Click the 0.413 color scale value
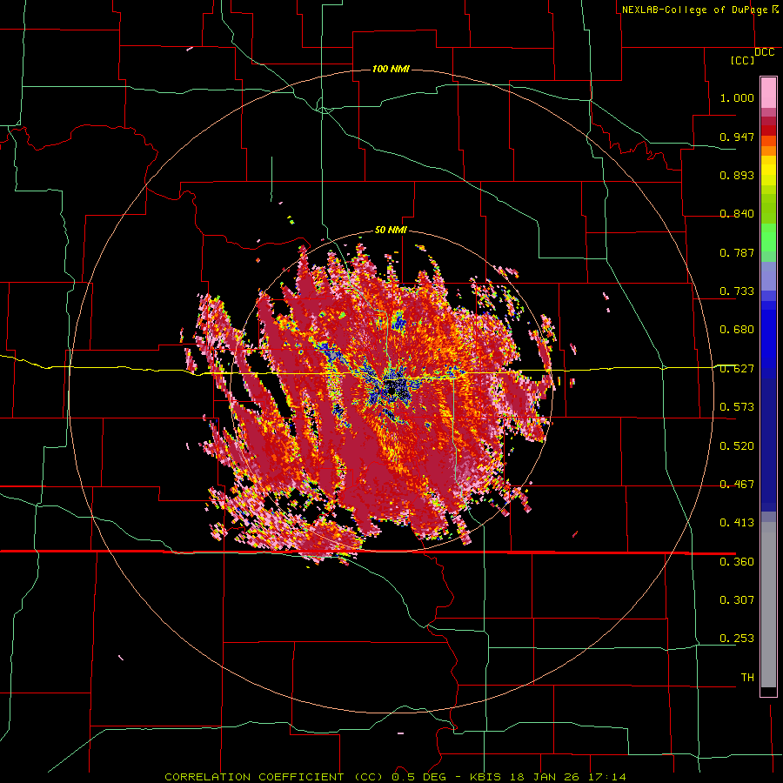783x783 pixels. click(737, 523)
